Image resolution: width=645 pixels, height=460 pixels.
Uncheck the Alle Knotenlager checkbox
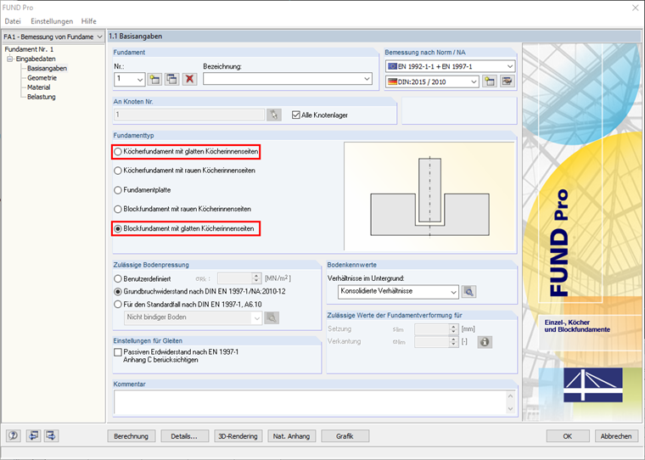pos(295,115)
